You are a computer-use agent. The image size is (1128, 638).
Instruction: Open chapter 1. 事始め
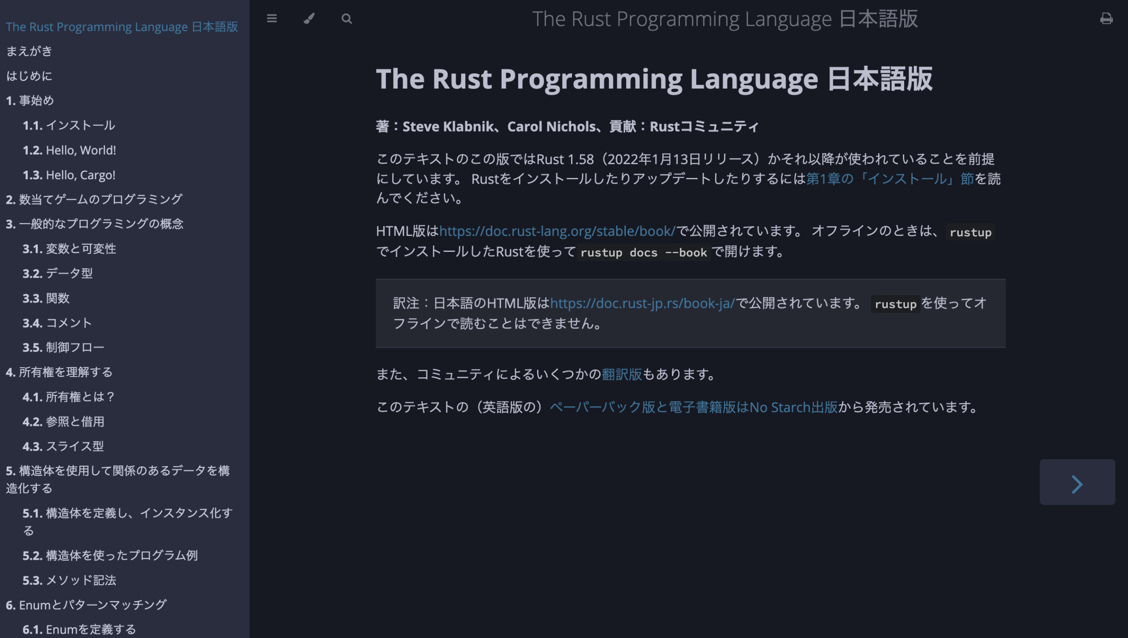click(x=30, y=100)
